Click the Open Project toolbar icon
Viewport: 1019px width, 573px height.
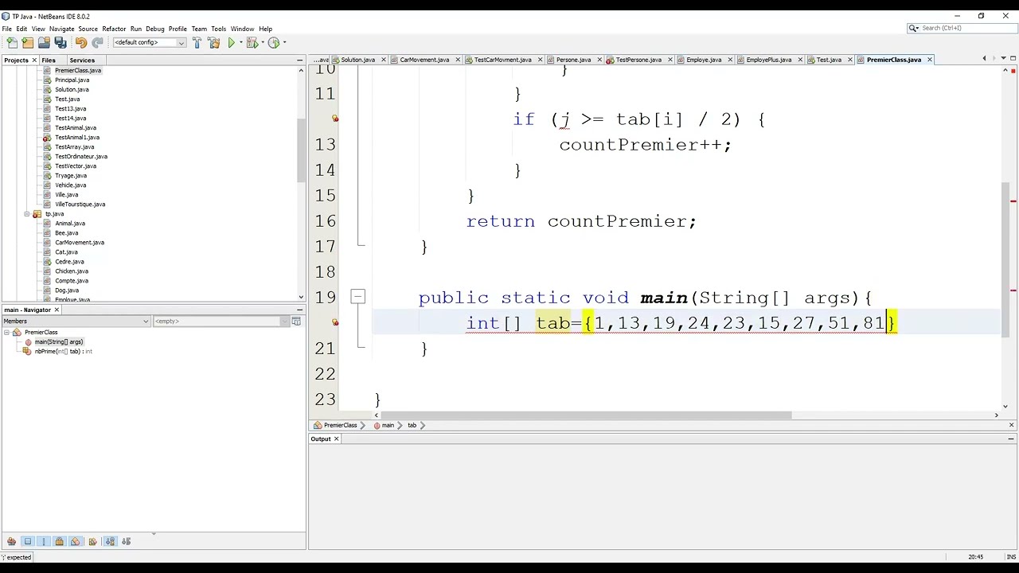coord(44,43)
